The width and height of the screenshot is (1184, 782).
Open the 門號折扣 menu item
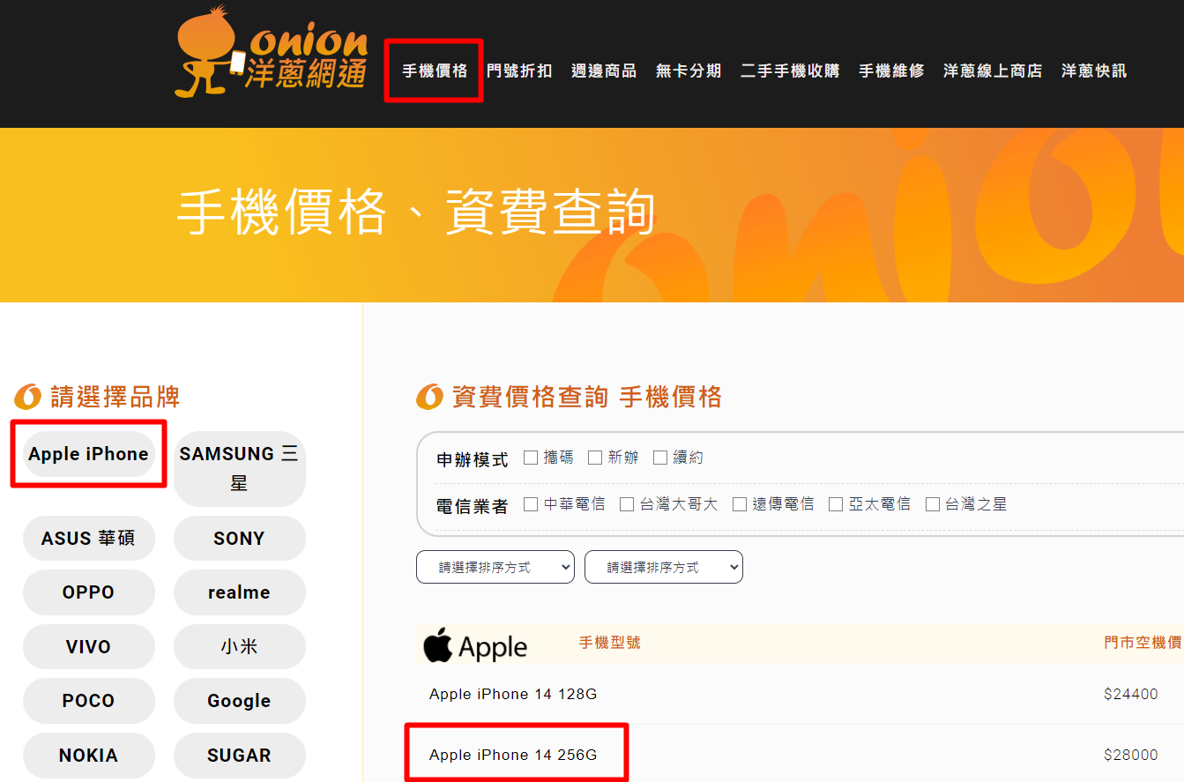519,71
